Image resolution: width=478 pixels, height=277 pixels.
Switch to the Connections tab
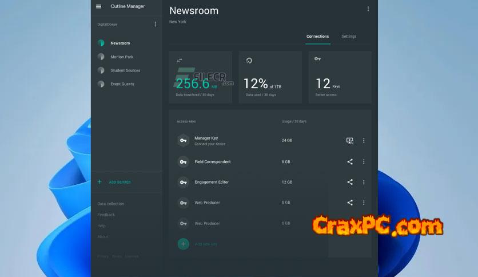(317, 37)
